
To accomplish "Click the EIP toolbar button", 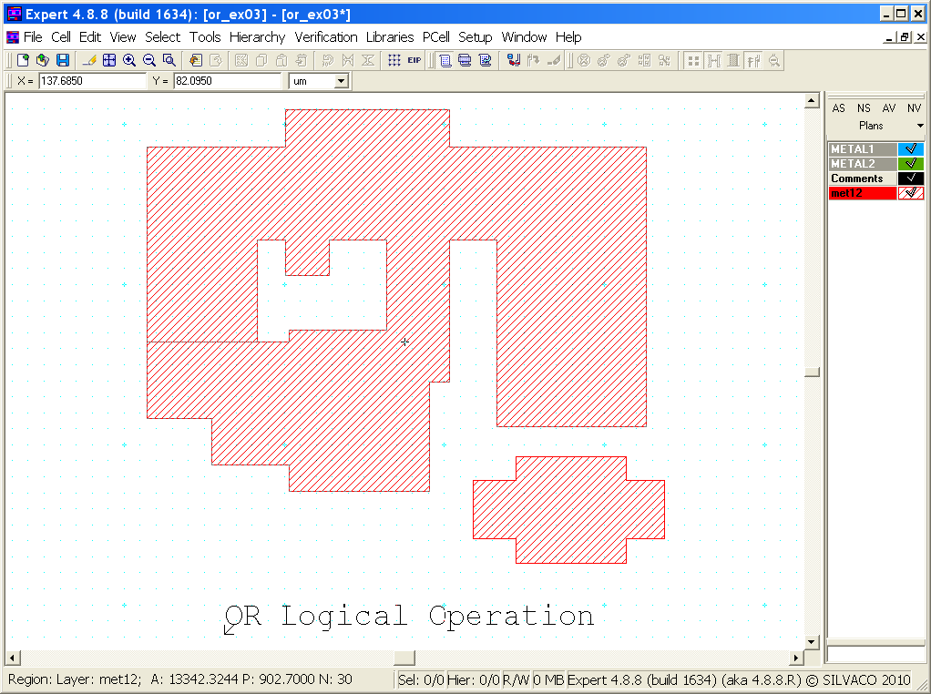I will (414, 60).
